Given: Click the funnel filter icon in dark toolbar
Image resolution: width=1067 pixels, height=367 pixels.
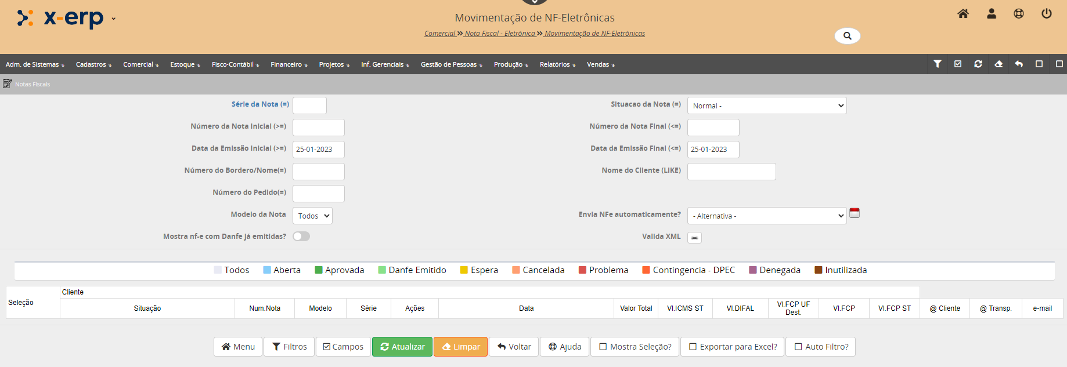Looking at the screenshot, I should click(938, 64).
